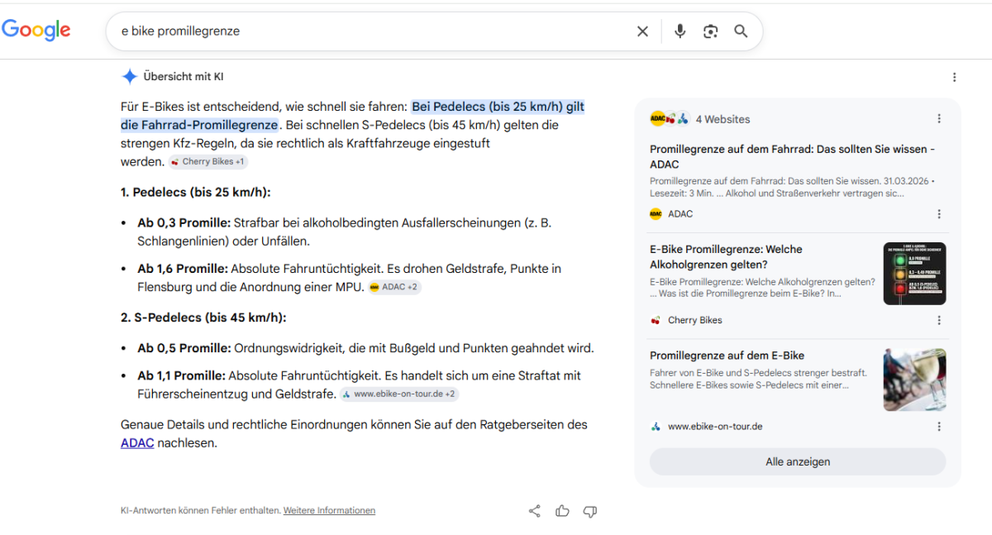
Task: Click bullet text 'Ab 1,1 Promille:'
Action: [182, 375]
